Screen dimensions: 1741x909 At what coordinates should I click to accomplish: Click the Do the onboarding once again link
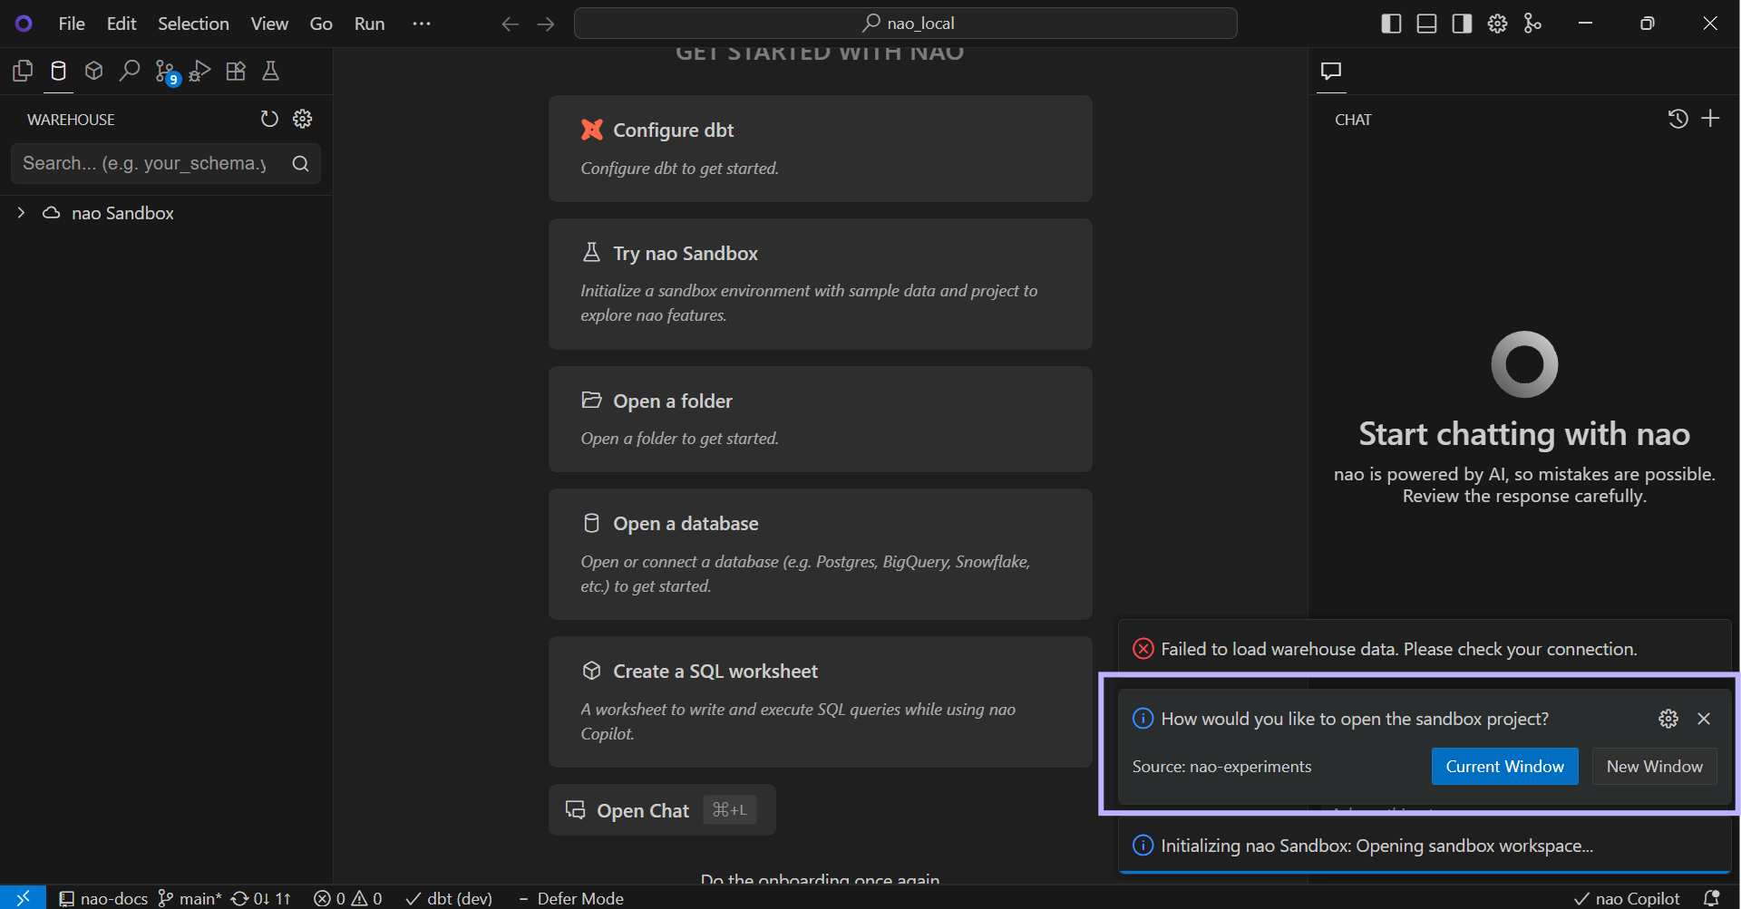(x=820, y=878)
